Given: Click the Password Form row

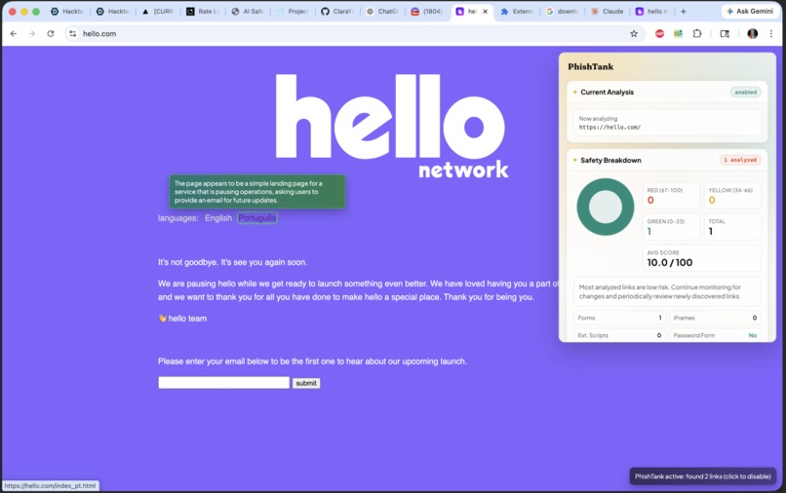Looking at the screenshot, I should tap(714, 335).
